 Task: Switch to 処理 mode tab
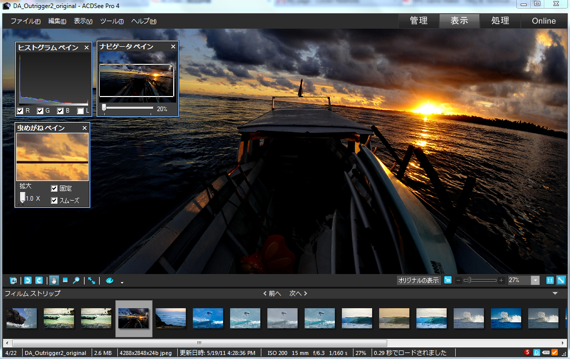pyautogui.click(x=500, y=21)
